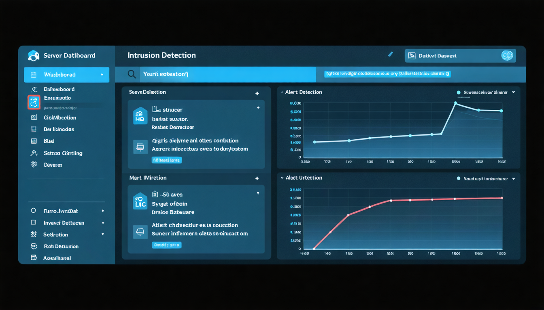The height and width of the screenshot is (310, 544).
Task: Click the round avatar icon top right
Action: pyautogui.click(x=507, y=56)
